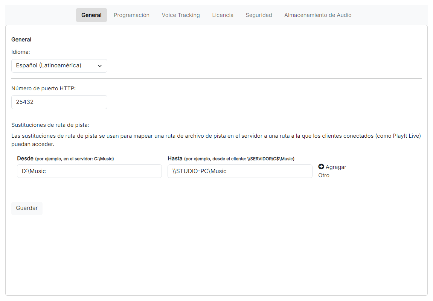Open the Programación tab
Screen dimensions: 433x301
(131, 15)
